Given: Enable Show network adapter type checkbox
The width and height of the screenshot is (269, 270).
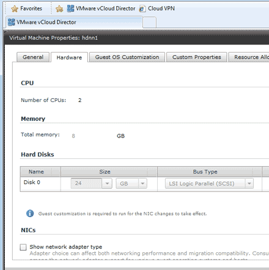Looking at the screenshot, I should click(x=23, y=247).
